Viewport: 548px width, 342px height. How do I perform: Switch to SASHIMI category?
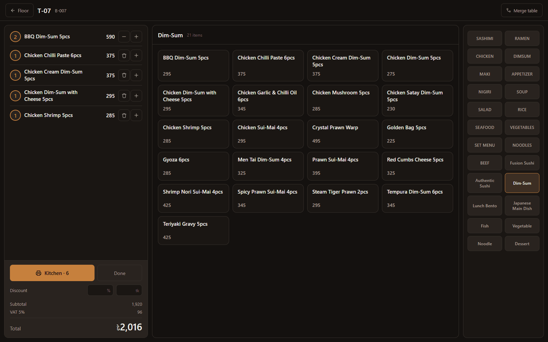click(x=485, y=38)
